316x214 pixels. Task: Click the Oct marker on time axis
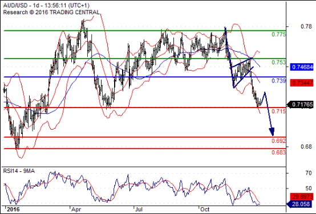[205, 209]
